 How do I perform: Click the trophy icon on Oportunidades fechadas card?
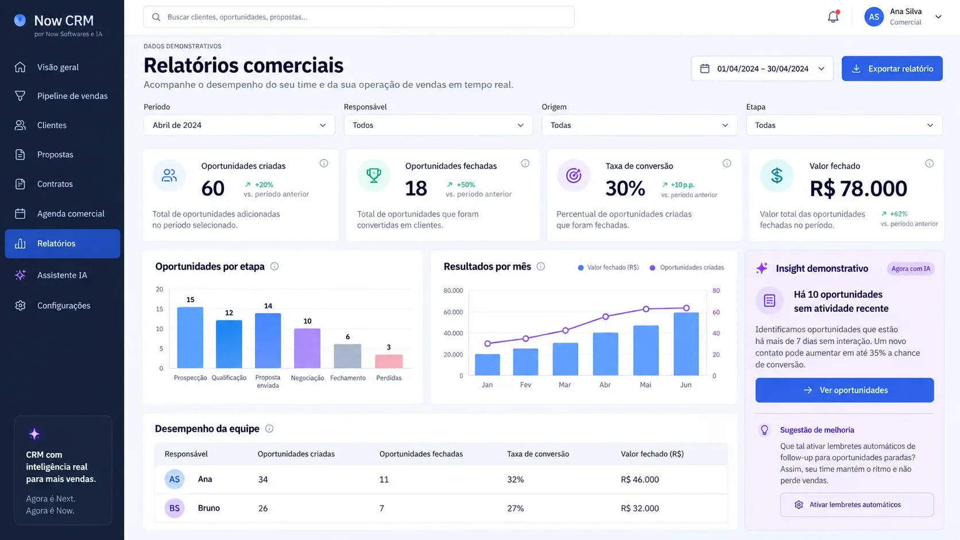374,176
